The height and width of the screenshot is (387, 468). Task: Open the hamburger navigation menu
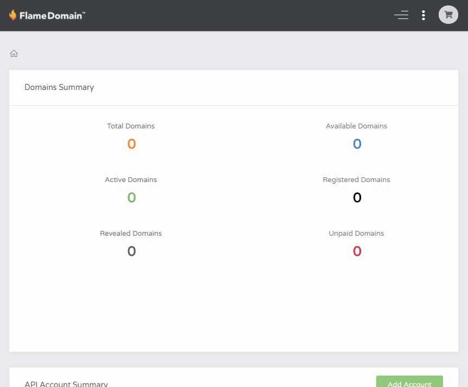pyautogui.click(x=401, y=15)
